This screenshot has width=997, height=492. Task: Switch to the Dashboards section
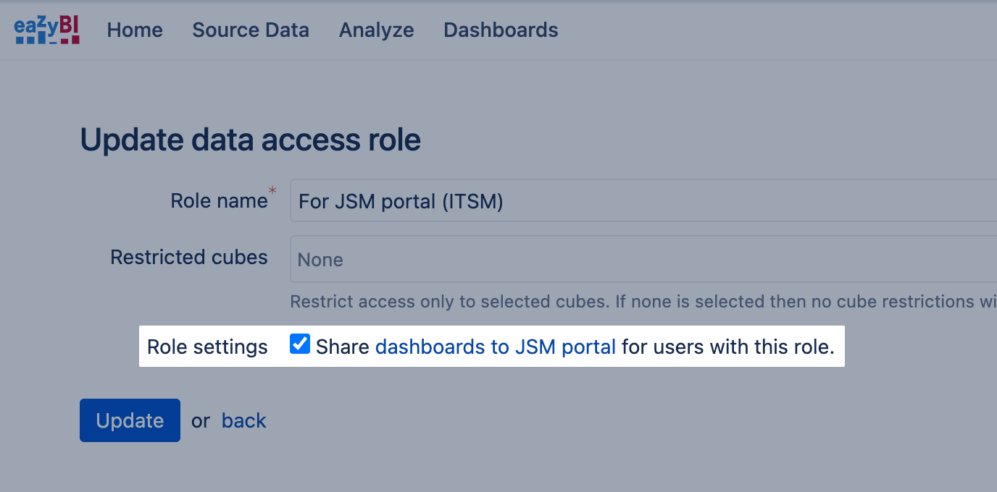pos(501,30)
